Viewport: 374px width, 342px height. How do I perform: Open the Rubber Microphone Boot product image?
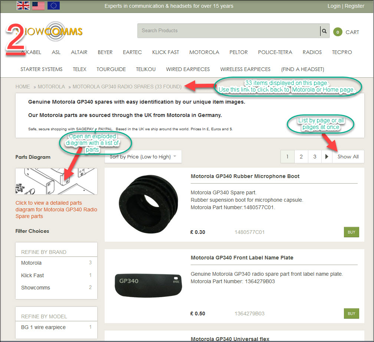tap(148, 204)
